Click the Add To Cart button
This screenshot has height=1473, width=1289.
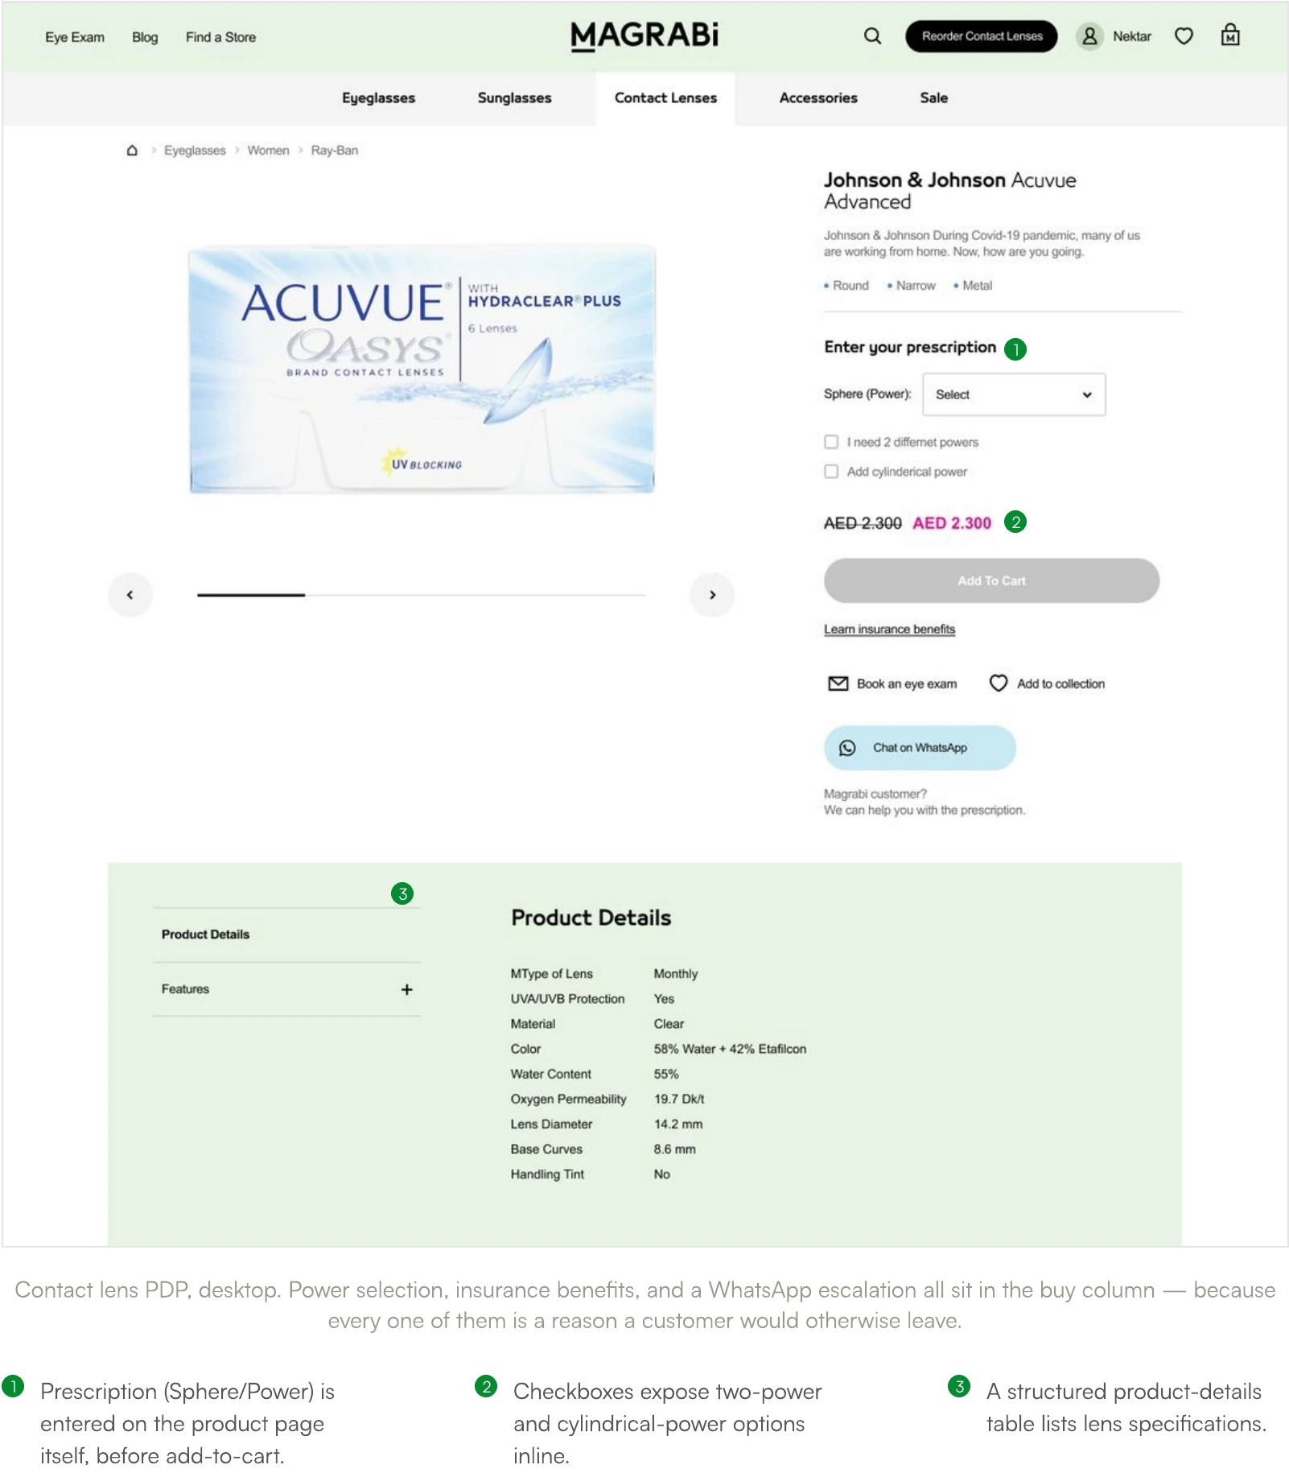[991, 580]
